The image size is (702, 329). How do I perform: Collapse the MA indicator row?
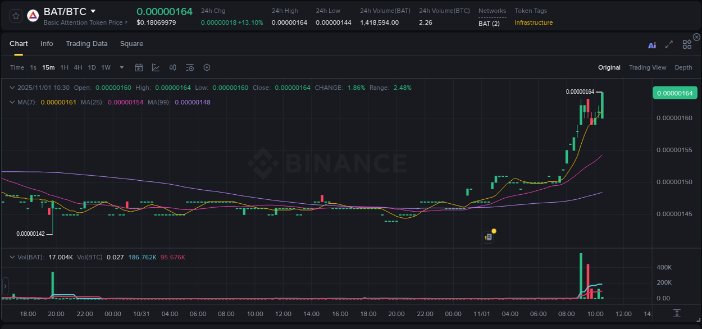pyautogui.click(x=12, y=102)
